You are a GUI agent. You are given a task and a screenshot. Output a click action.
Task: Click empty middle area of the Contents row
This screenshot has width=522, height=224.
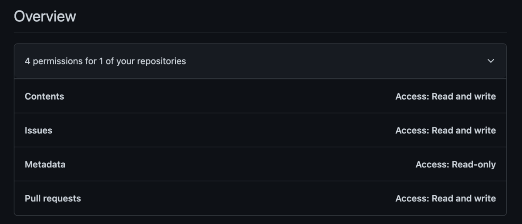[x=230, y=96]
